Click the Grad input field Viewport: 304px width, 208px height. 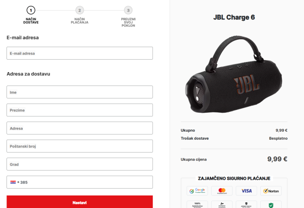(80, 164)
